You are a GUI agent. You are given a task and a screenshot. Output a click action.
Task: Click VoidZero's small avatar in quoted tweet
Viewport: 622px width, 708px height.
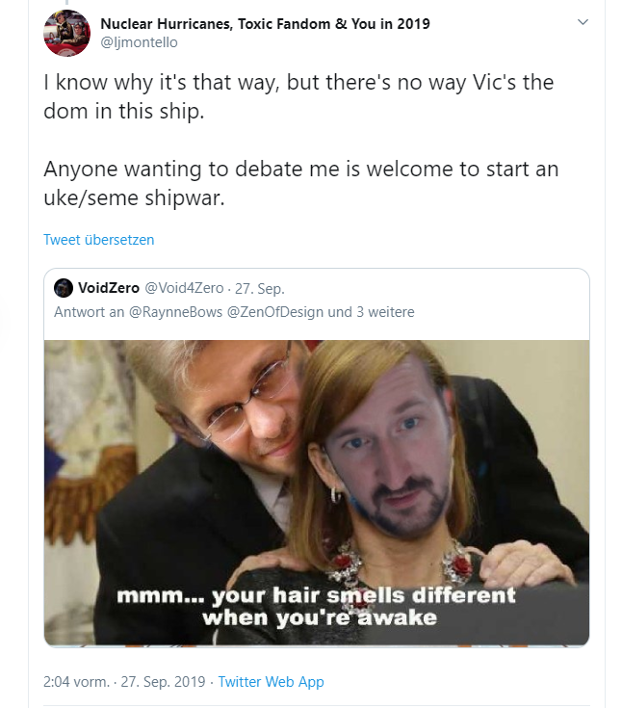tap(64, 288)
